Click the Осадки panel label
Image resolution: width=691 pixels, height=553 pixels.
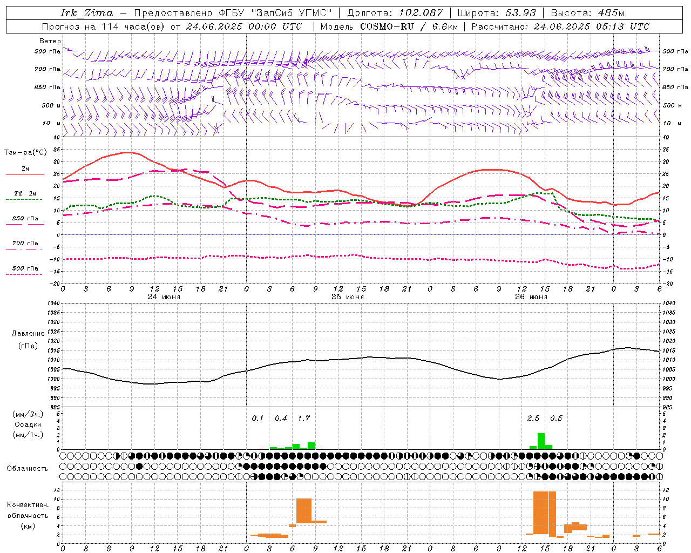pos(28,425)
